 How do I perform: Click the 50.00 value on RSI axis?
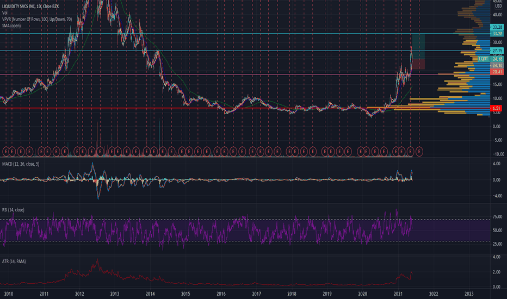[x=497, y=231]
